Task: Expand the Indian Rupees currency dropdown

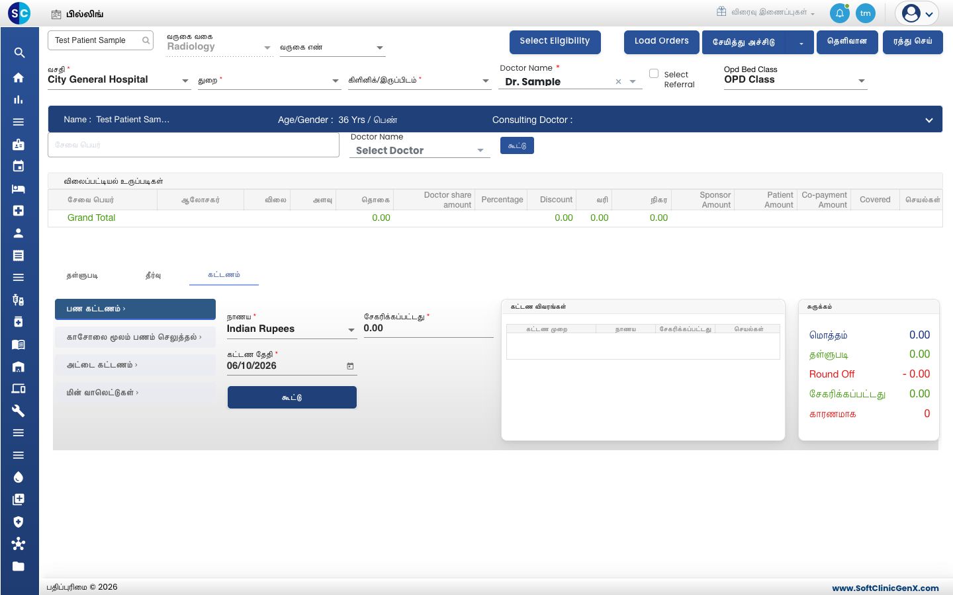Action: (x=351, y=330)
